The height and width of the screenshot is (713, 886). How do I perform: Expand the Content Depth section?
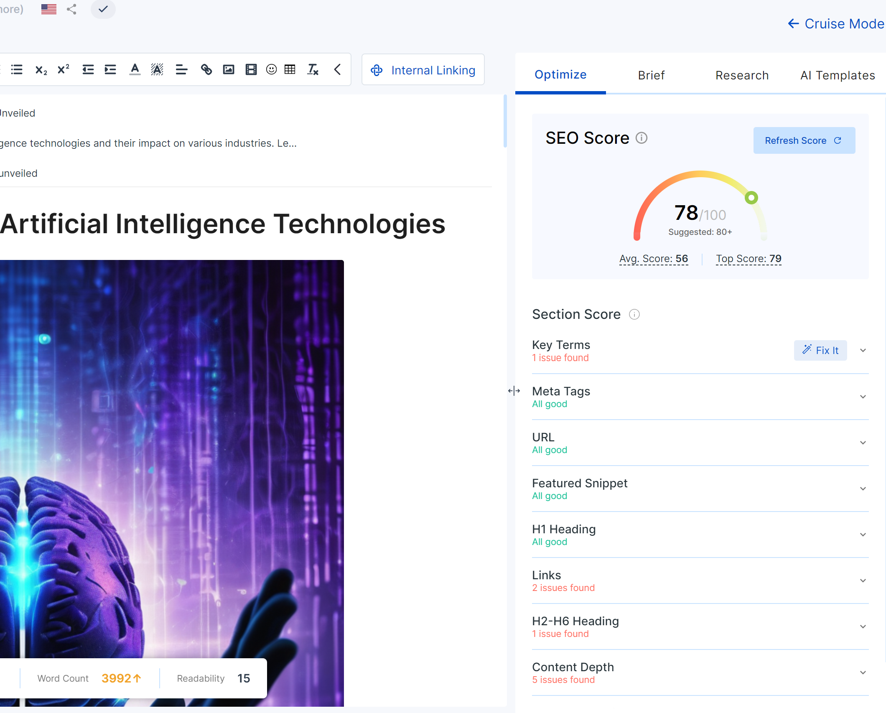click(863, 672)
